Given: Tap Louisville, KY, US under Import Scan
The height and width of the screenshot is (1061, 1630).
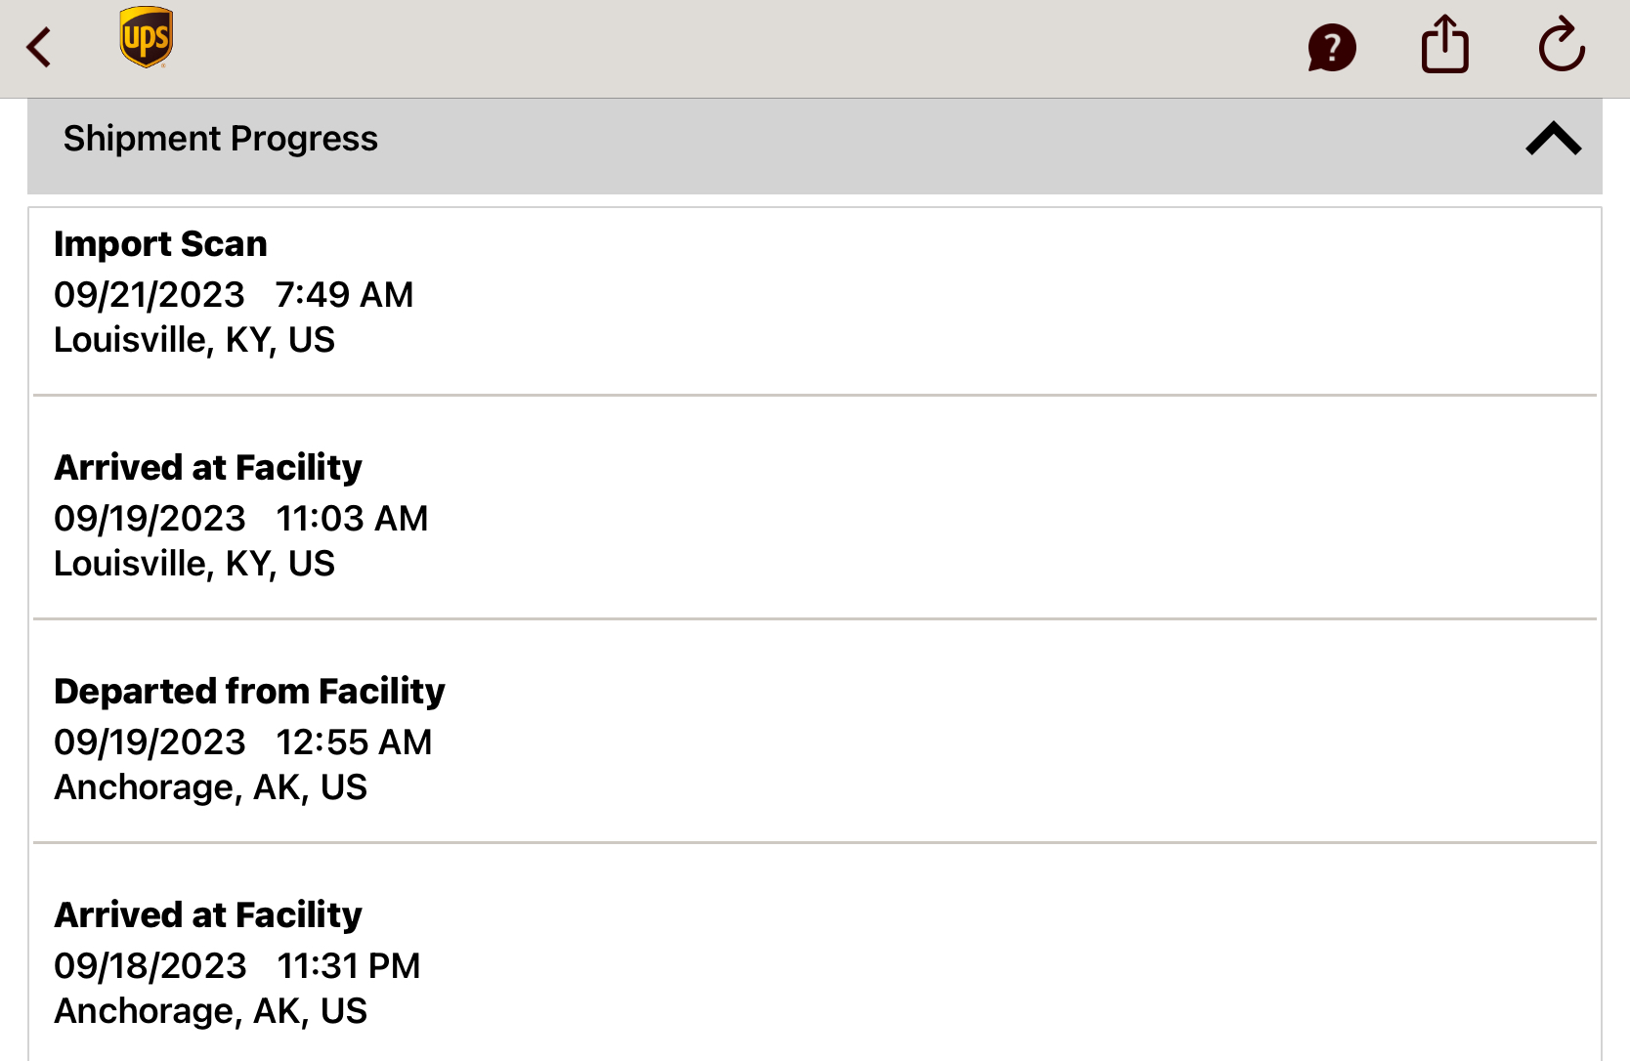Looking at the screenshot, I should [194, 340].
